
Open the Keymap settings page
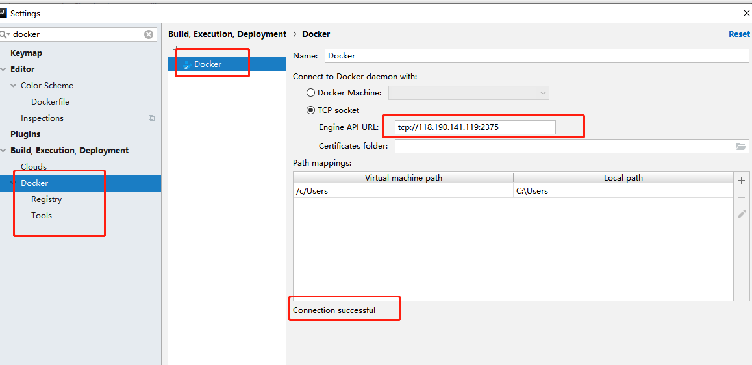coord(27,53)
